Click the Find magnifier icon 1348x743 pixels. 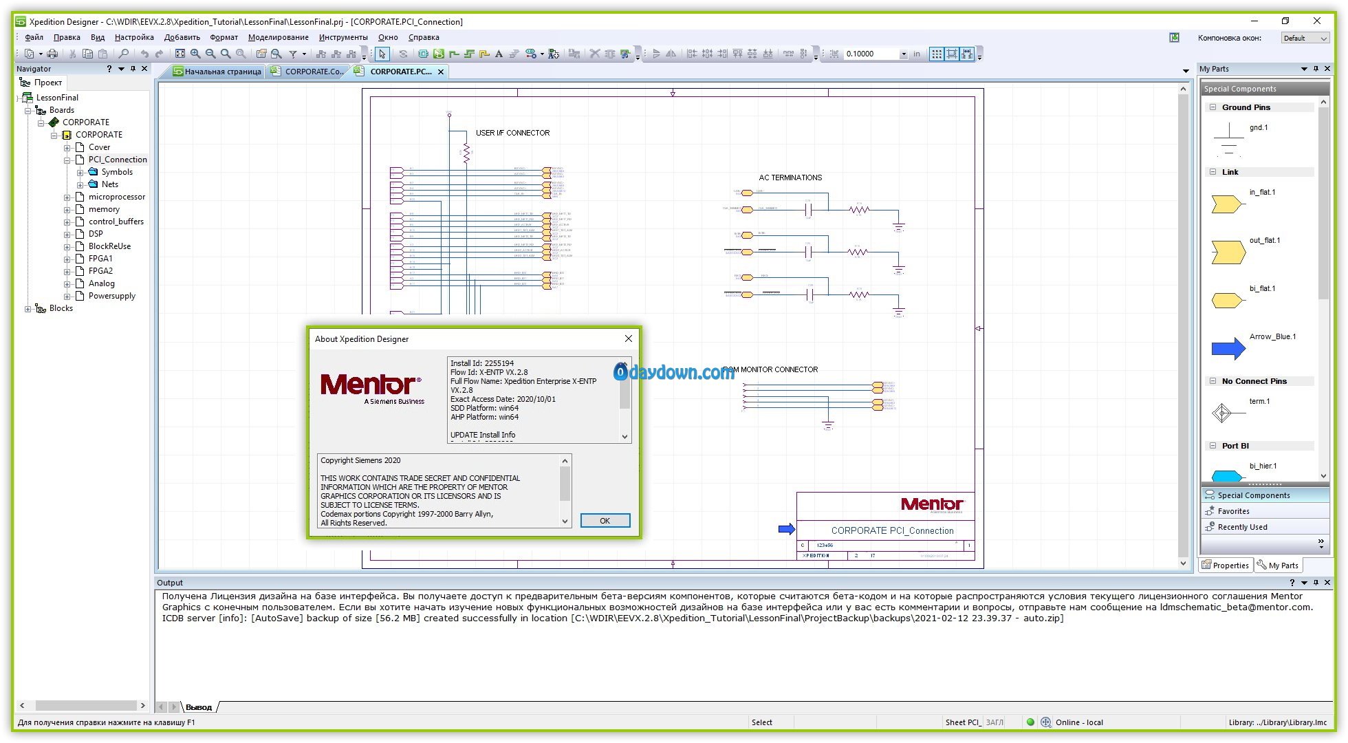[123, 54]
